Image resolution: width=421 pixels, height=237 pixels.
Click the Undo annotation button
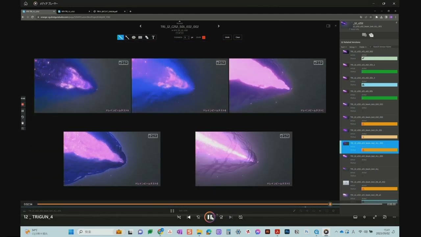pyautogui.click(x=227, y=37)
